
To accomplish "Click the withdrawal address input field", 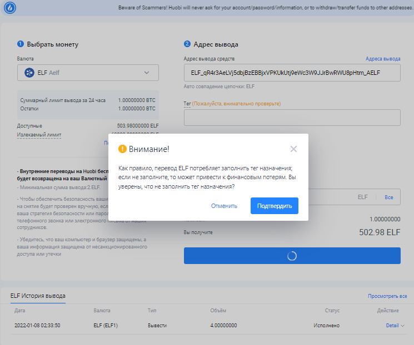I will pos(292,73).
